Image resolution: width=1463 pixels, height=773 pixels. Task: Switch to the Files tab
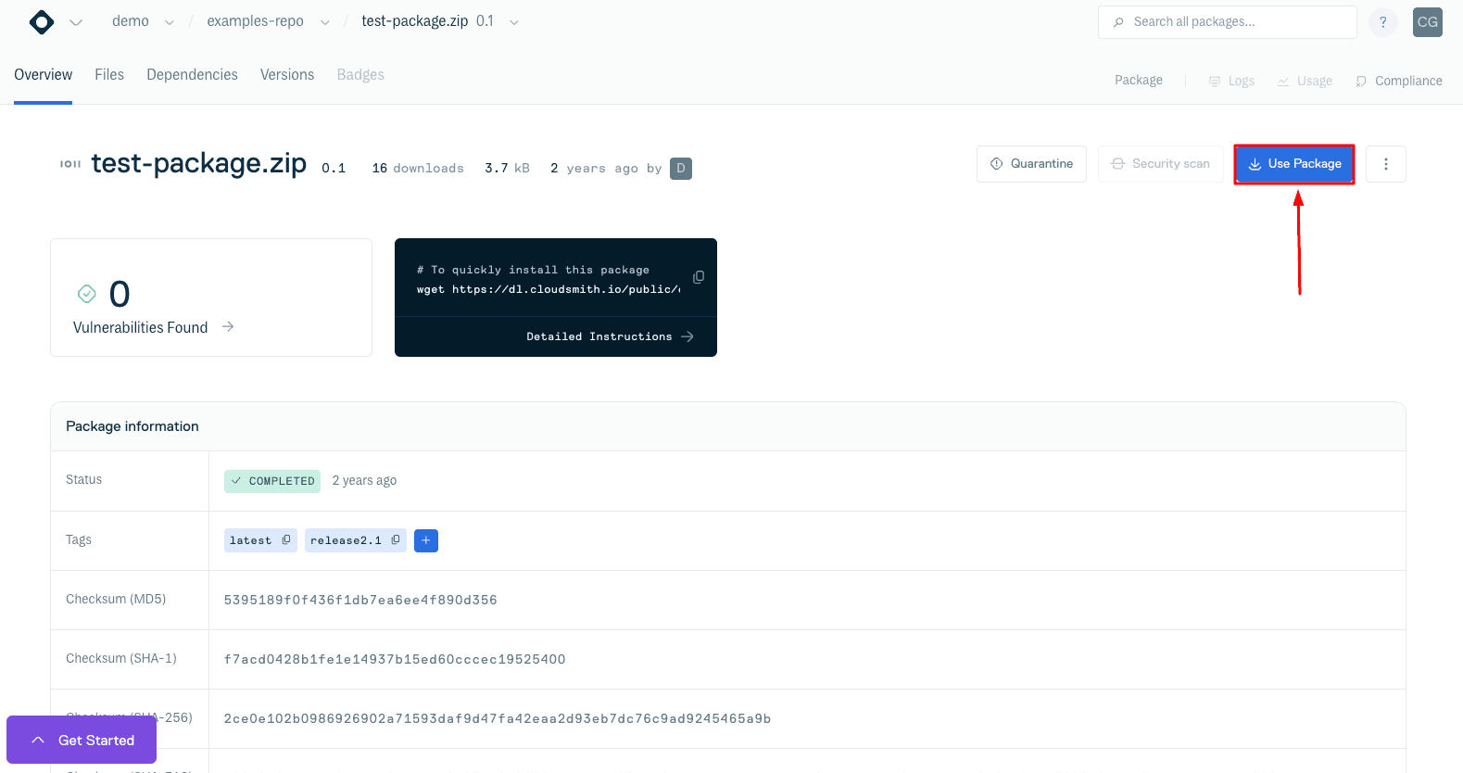coord(109,75)
